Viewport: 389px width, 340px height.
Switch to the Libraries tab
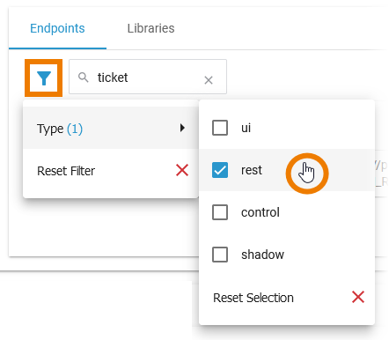(x=150, y=28)
